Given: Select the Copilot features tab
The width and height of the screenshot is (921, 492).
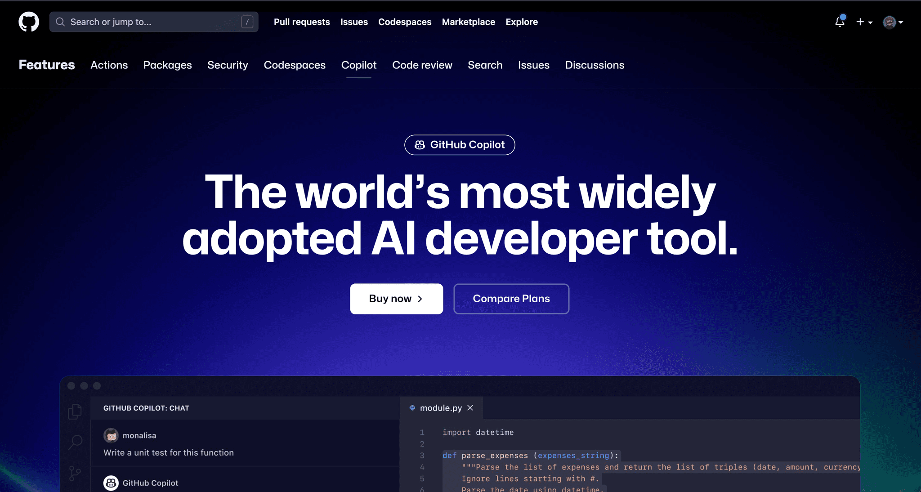Looking at the screenshot, I should tap(359, 65).
